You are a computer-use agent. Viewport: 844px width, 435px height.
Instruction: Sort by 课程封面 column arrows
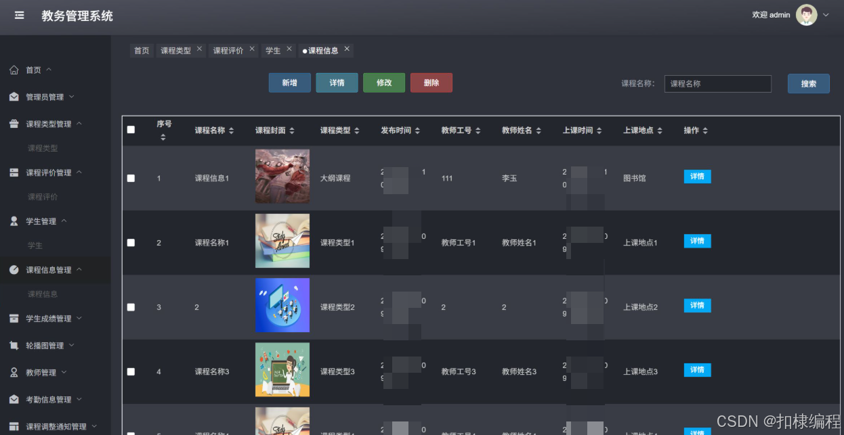coord(291,131)
